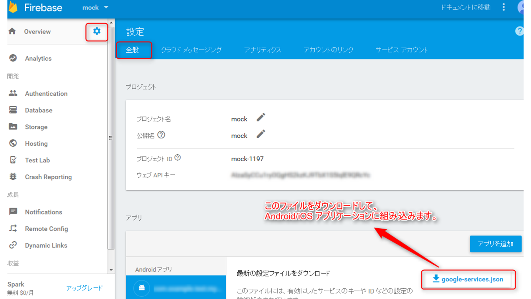The height and width of the screenshot is (299, 531).
Task: Download google-services.json file
Action: (x=468, y=279)
